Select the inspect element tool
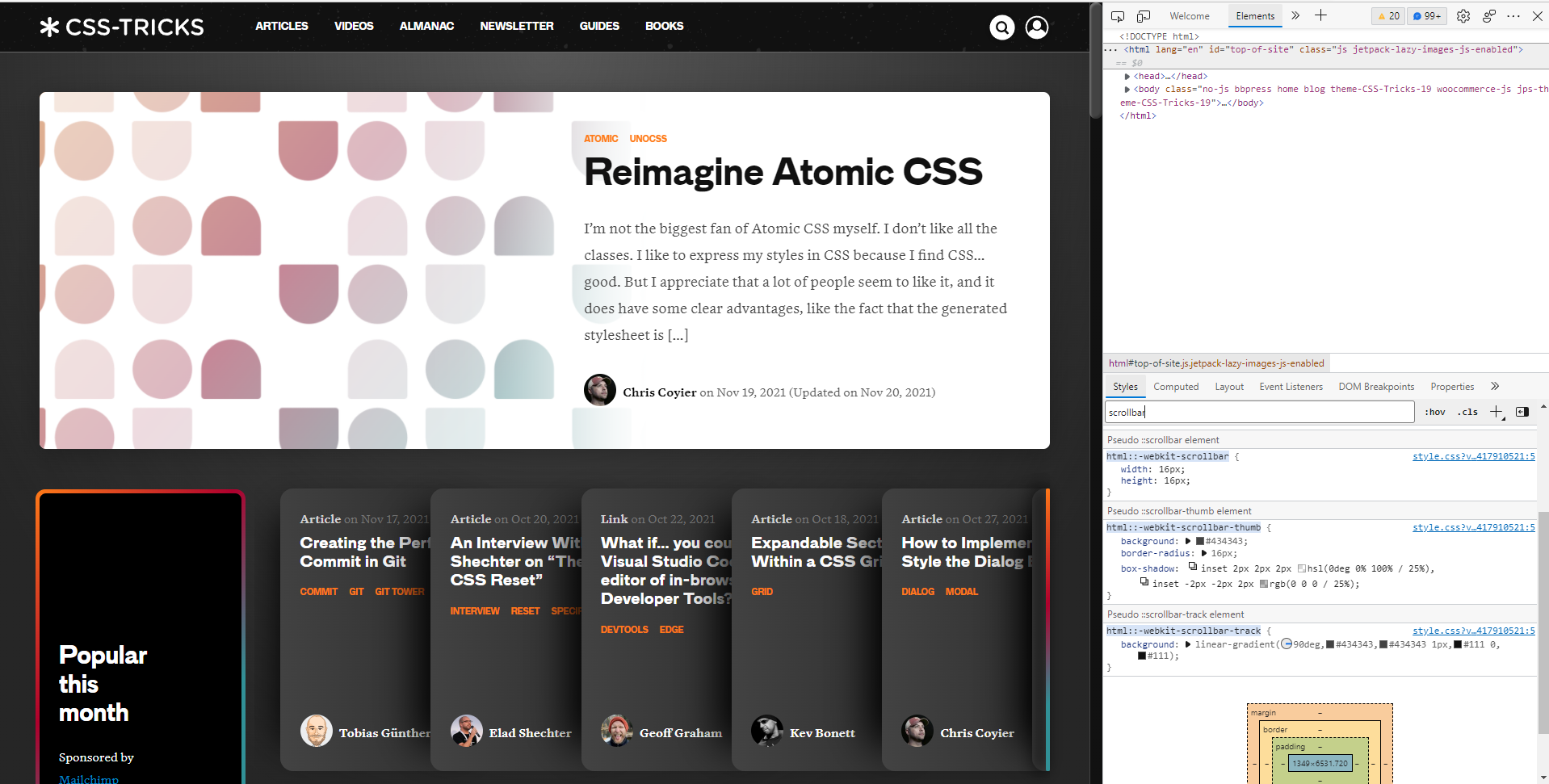 1118,15
